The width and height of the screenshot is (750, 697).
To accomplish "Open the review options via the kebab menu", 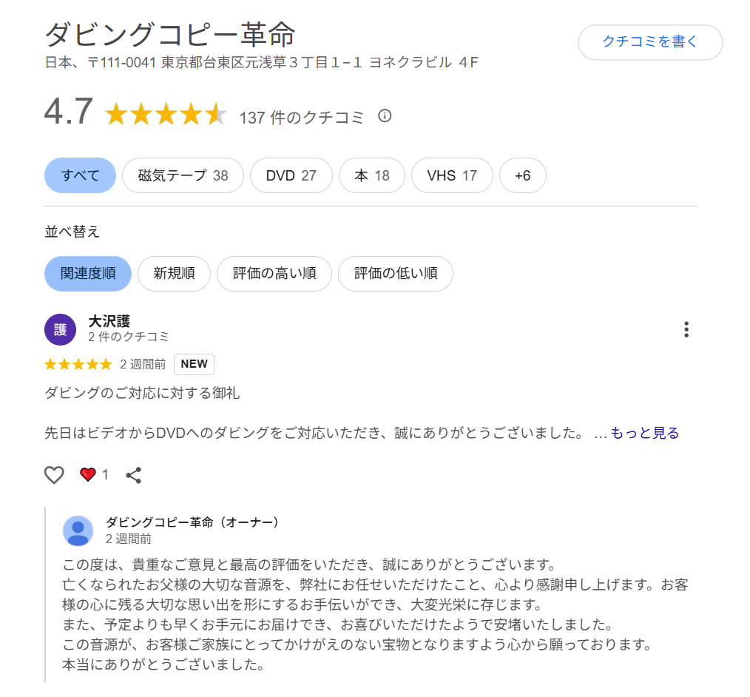I will click(x=686, y=329).
